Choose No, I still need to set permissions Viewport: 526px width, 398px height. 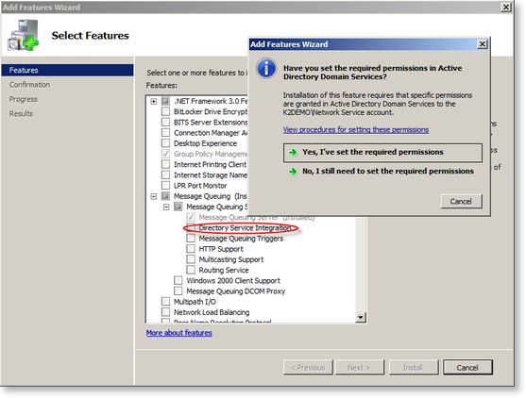pyautogui.click(x=382, y=172)
